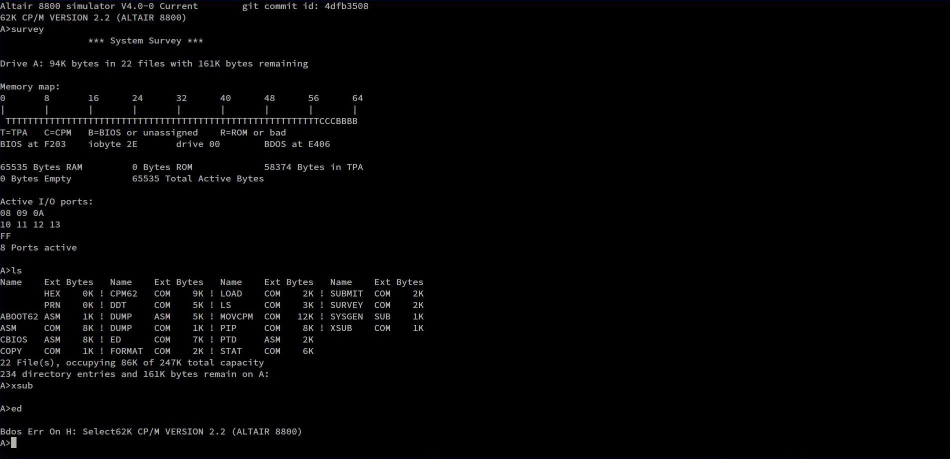Click '22 File(s), occupying 86K' summary line
The width and height of the screenshot is (950, 459).
pyautogui.click(x=132, y=362)
